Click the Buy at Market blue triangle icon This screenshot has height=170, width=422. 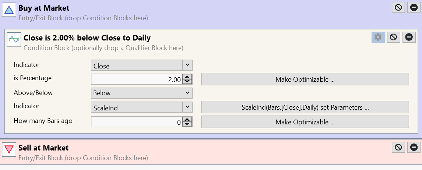pyautogui.click(x=8, y=11)
